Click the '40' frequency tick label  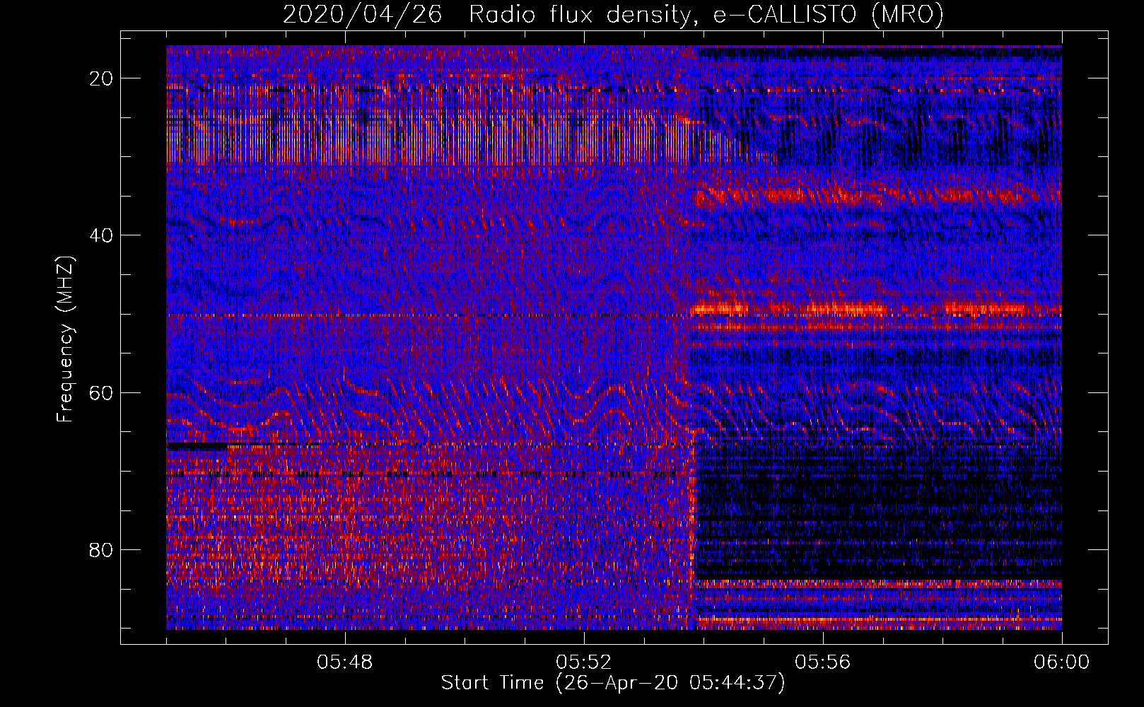click(x=102, y=235)
